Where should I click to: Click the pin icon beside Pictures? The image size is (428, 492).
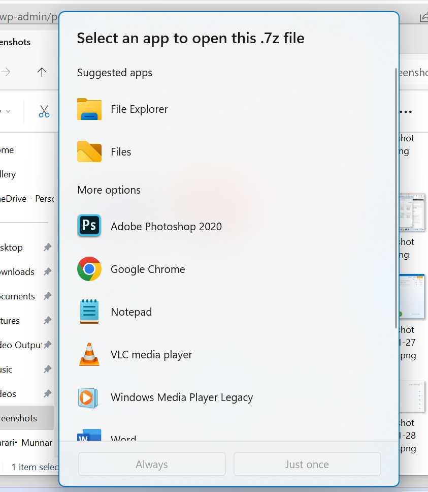coord(47,320)
